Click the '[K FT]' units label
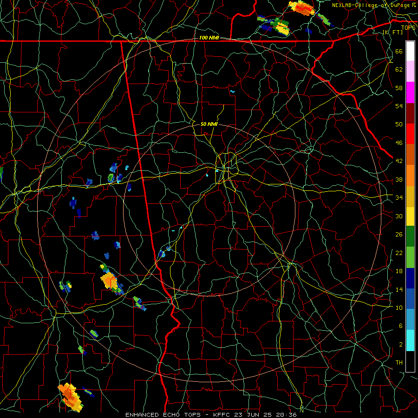The image size is (418, 418). coord(393,32)
